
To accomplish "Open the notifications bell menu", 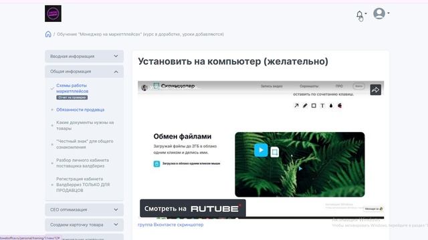I will coord(360,14).
